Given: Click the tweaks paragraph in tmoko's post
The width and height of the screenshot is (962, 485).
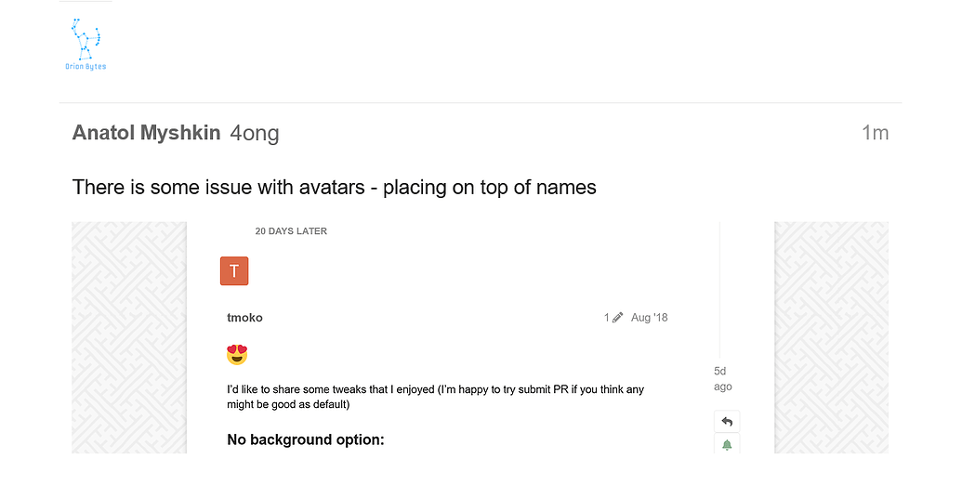Looking at the screenshot, I should tap(435, 398).
